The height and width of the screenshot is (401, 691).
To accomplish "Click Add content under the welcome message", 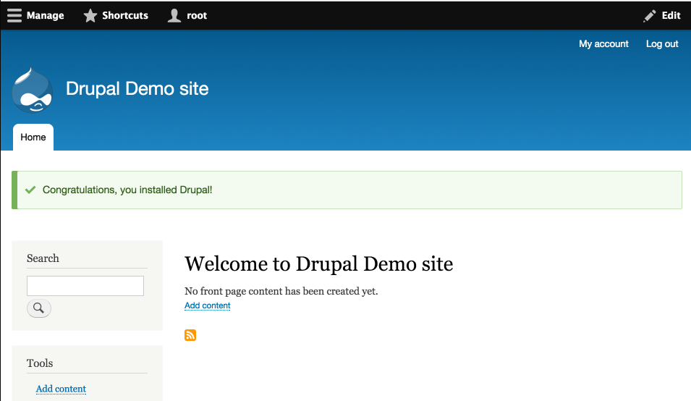I will click(x=208, y=305).
